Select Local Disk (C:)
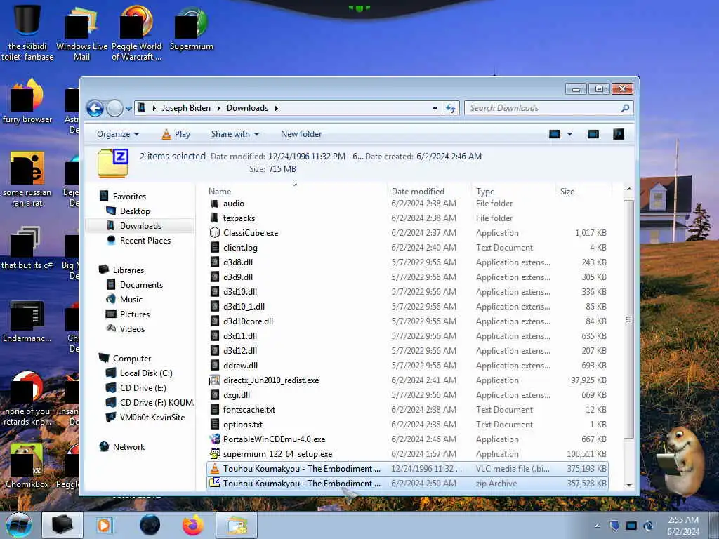This screenshot has height=539, width=719. click(x=146, y=373)
